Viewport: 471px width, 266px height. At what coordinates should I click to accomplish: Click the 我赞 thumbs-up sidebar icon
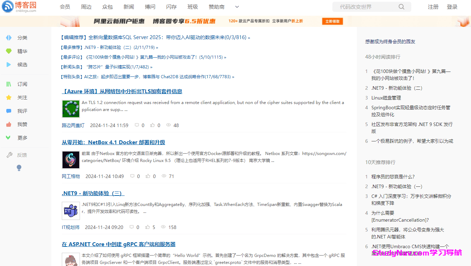click(x=9, y=125)
